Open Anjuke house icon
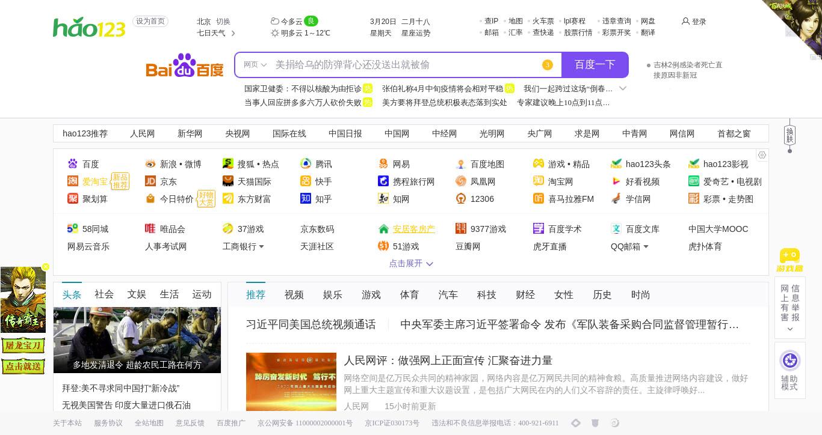The width and height of the screenshot is (822, 435). [383, 229]
